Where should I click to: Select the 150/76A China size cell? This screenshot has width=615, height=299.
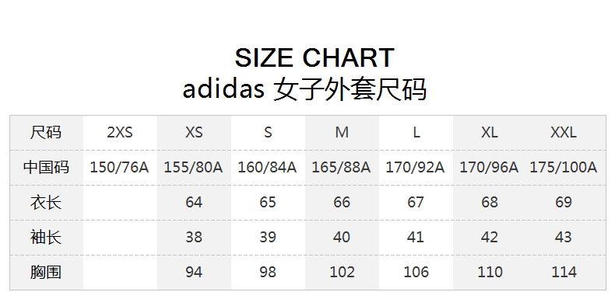[120, 168]
